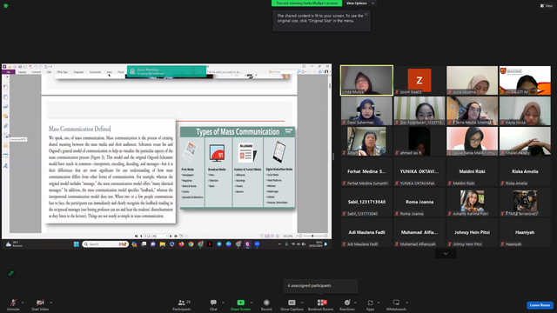Unmute the microphone in Zoom toolbar
This screenshot has height=313, width=557.
(x=13, y=304)
